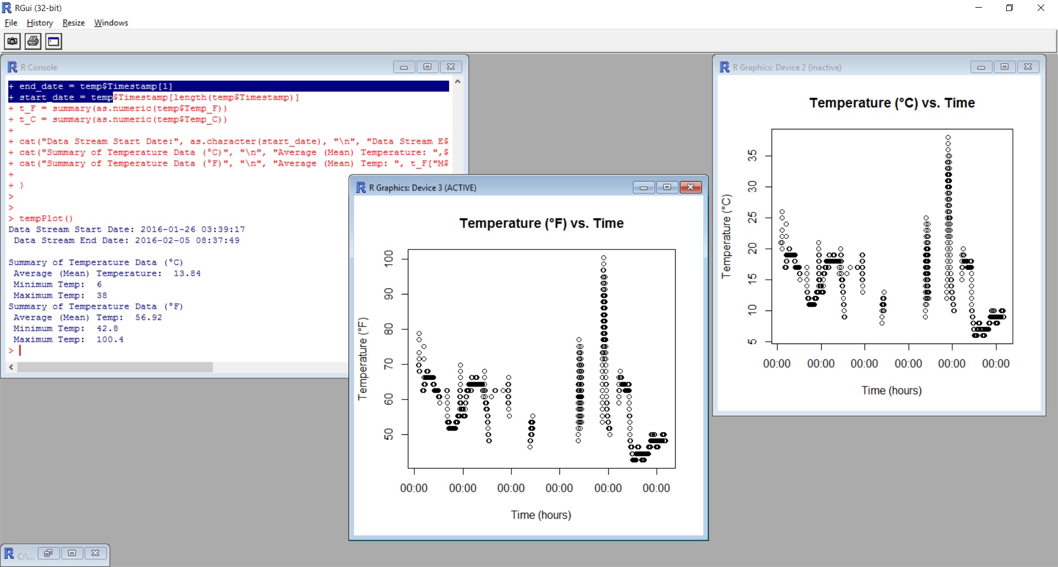
Task: Click the Print toolbar icon
Action: point(33,41)
